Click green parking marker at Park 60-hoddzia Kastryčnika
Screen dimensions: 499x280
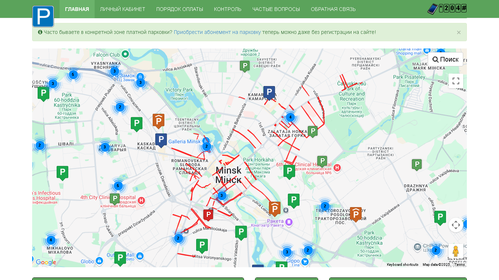pos(43,93)
